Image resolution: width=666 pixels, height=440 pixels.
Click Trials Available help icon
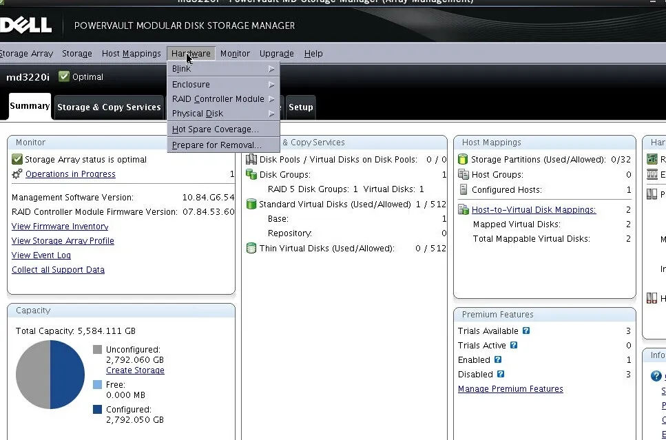(525, 331)
